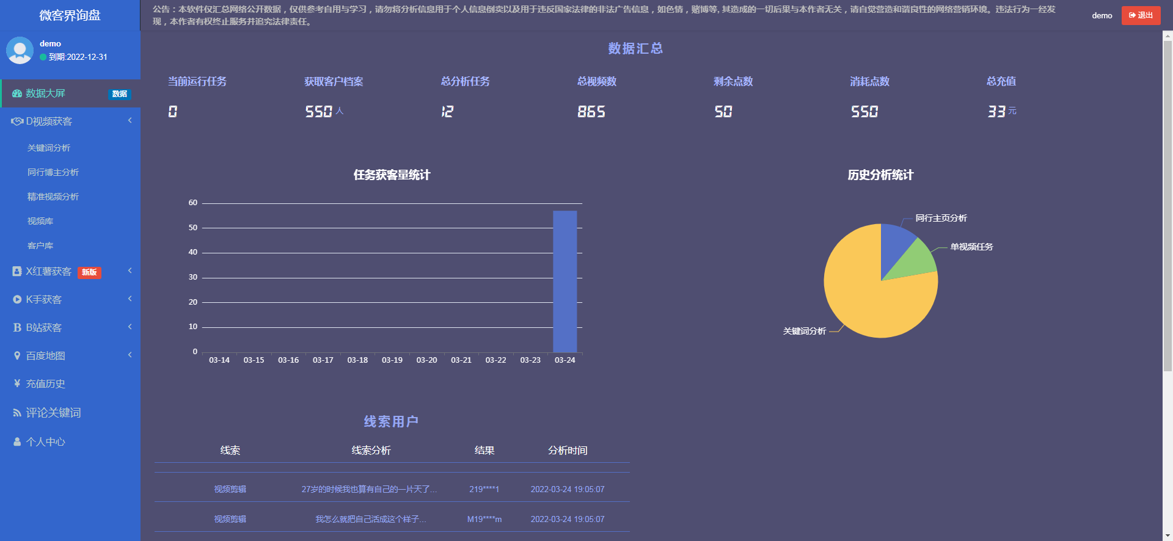The image size is (1173, 541).
Task: Click the 总视频数 value 865
Action: pos(591,112)
